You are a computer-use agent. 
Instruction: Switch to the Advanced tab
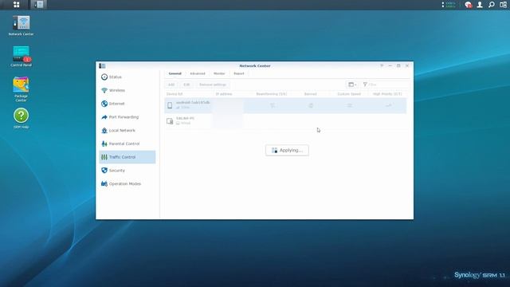[198, 73]
